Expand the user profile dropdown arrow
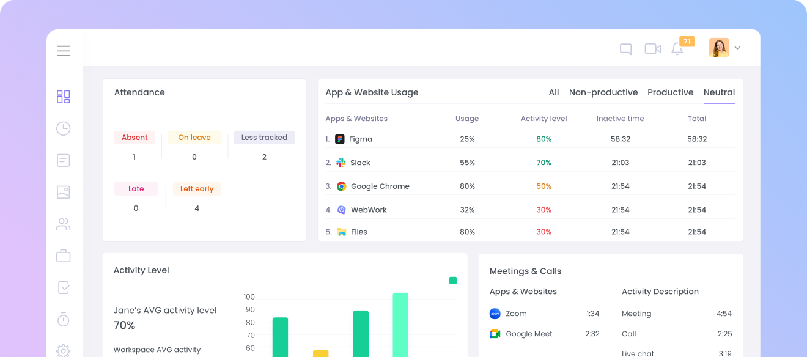 [737, 48]
